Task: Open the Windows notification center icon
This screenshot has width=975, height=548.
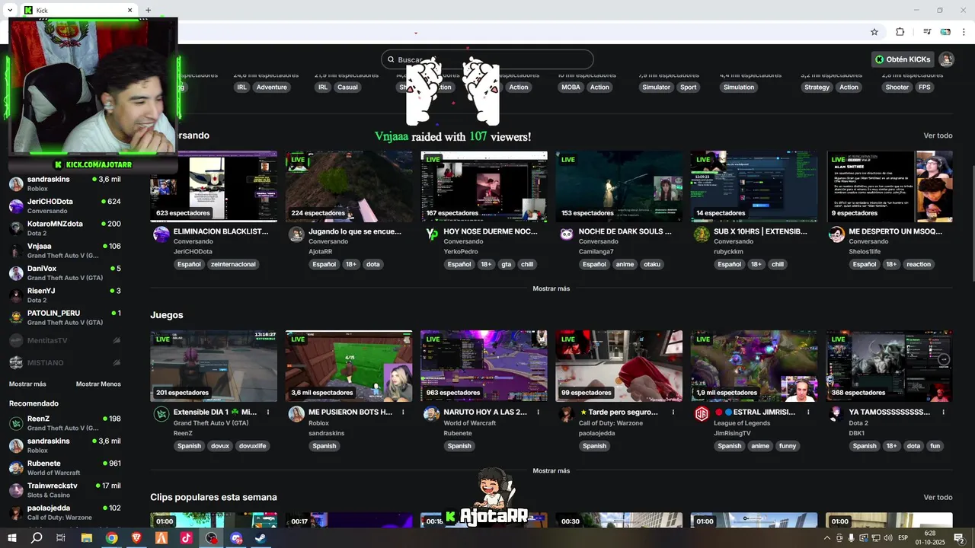Action: coord(959,538)
